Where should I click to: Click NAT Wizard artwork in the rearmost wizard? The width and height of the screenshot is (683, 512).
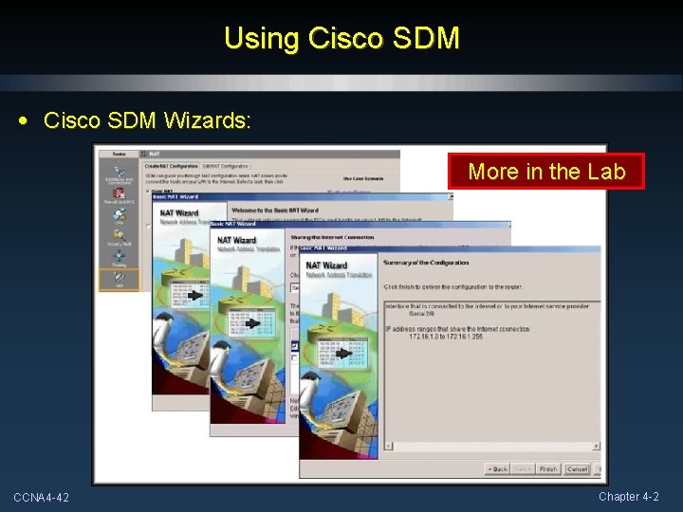pyautogui.click(x=181, y=299)
